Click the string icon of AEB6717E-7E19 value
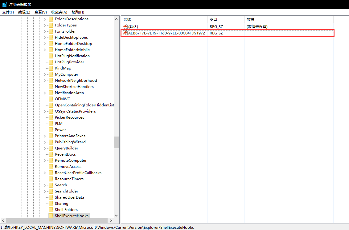 125,33
